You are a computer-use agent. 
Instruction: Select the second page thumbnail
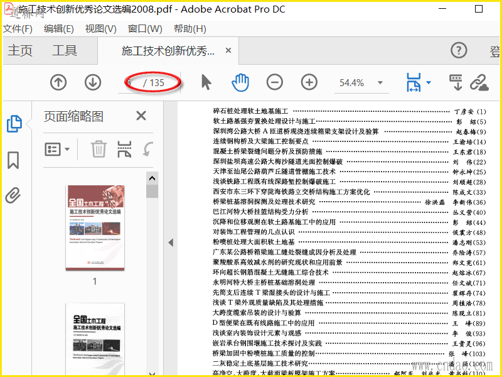pos(95,339)
